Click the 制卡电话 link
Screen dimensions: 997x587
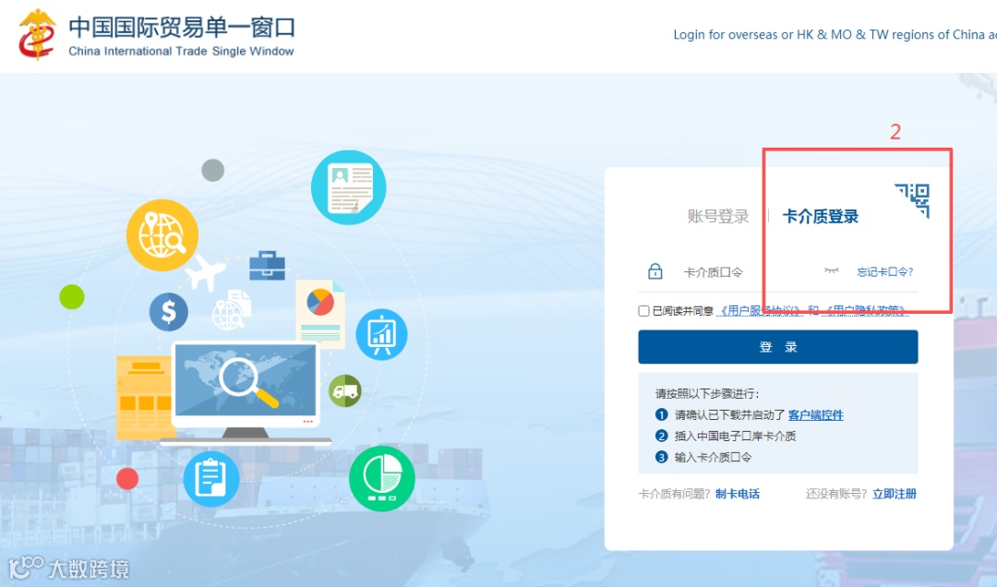tap(738, 494)
